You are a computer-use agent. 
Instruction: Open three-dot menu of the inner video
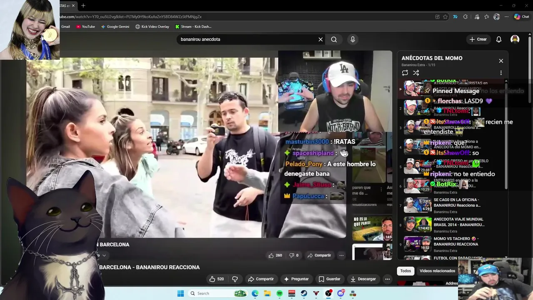point(341,255)
